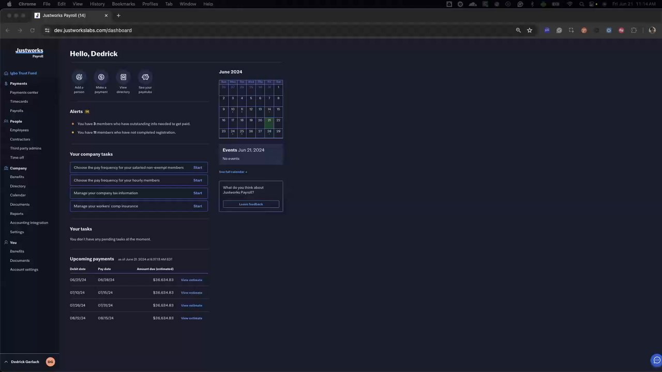View estimate for 07/15/24 pay date
The width and height of the screenshot is (662, 372).
191,293
